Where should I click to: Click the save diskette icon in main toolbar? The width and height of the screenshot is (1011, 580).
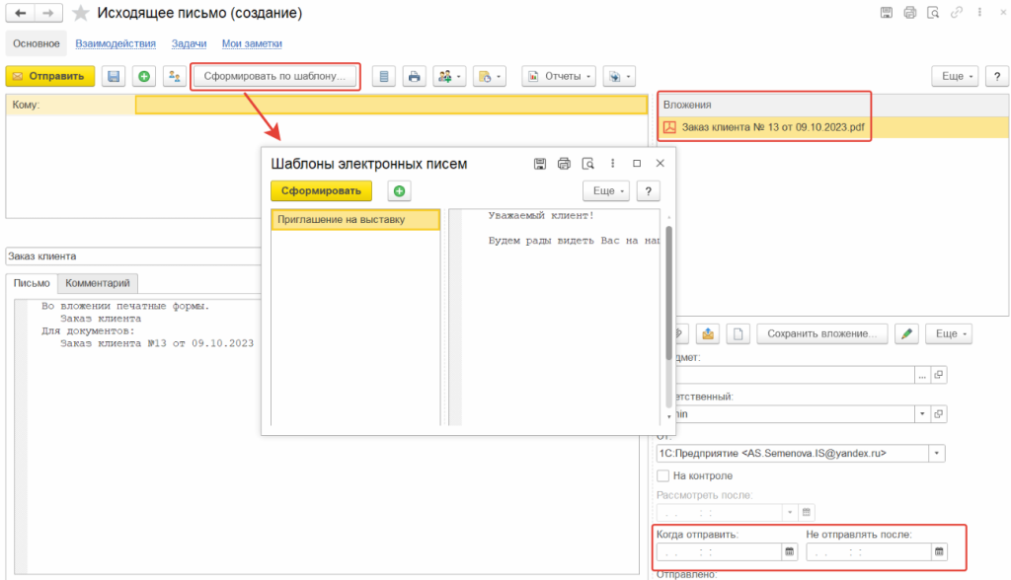pyautogui.click(x=115, y=76)
